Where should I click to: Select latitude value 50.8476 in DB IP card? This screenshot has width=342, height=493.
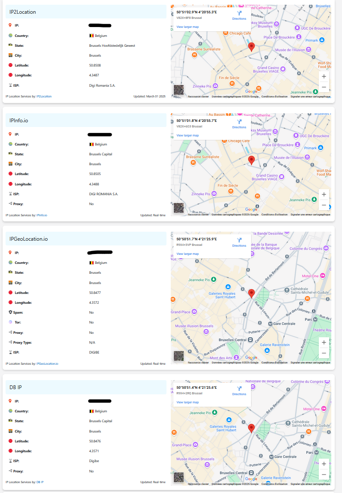point(95,441)
